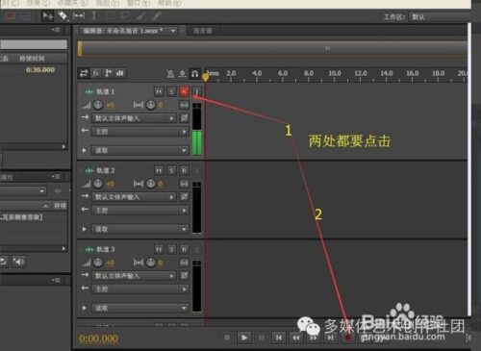This screenshot has width=481, height=351.
Task: Click the Stop transport button
Action: (x=227, y=338)
